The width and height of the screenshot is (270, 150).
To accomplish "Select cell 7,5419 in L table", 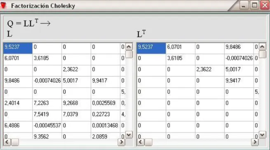I will pyautogui.click(x=47, y=115).
